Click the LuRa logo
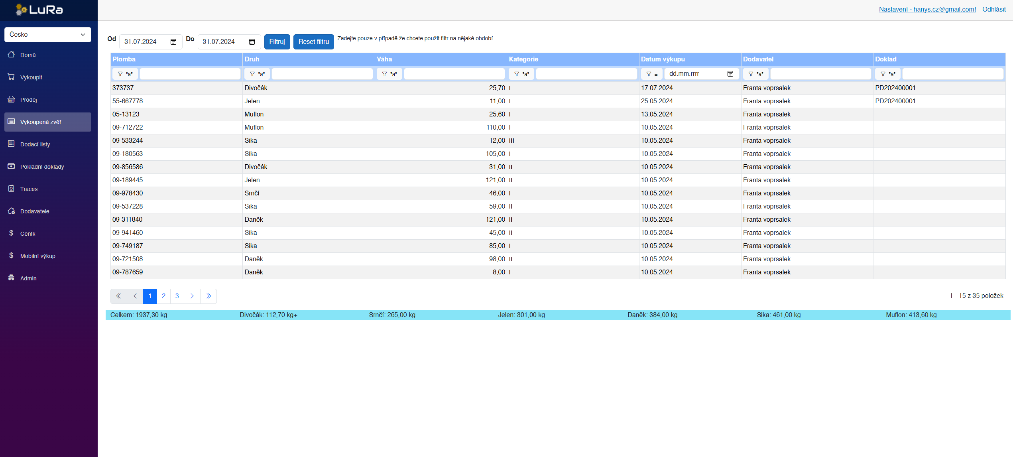 pyautogui.click(x=39, y=10)
